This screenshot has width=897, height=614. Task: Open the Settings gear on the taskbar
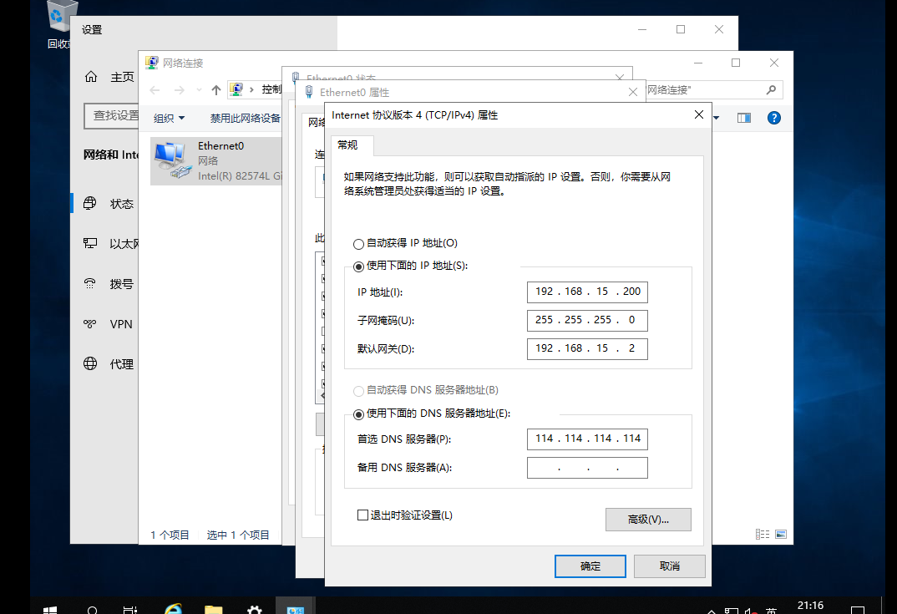pyautogui.click(x=254, y=609)
